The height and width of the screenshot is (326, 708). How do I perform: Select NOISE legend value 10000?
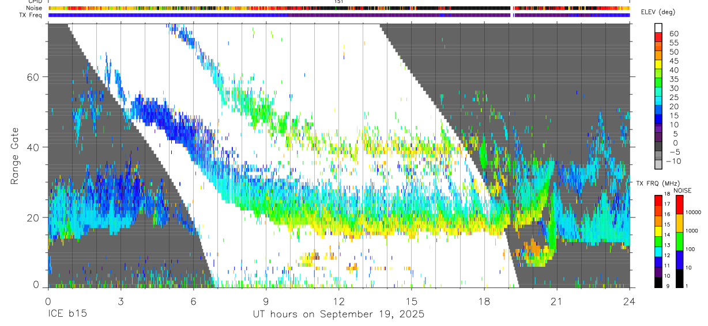694,213
